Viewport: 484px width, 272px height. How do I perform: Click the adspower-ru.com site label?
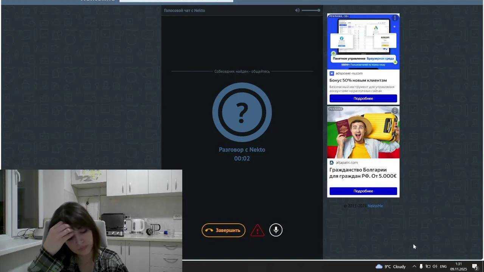349,73
